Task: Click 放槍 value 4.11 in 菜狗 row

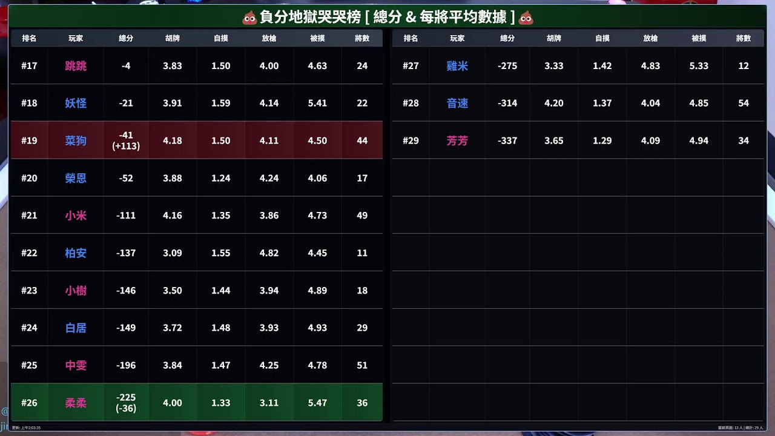Action: [269, 140]
